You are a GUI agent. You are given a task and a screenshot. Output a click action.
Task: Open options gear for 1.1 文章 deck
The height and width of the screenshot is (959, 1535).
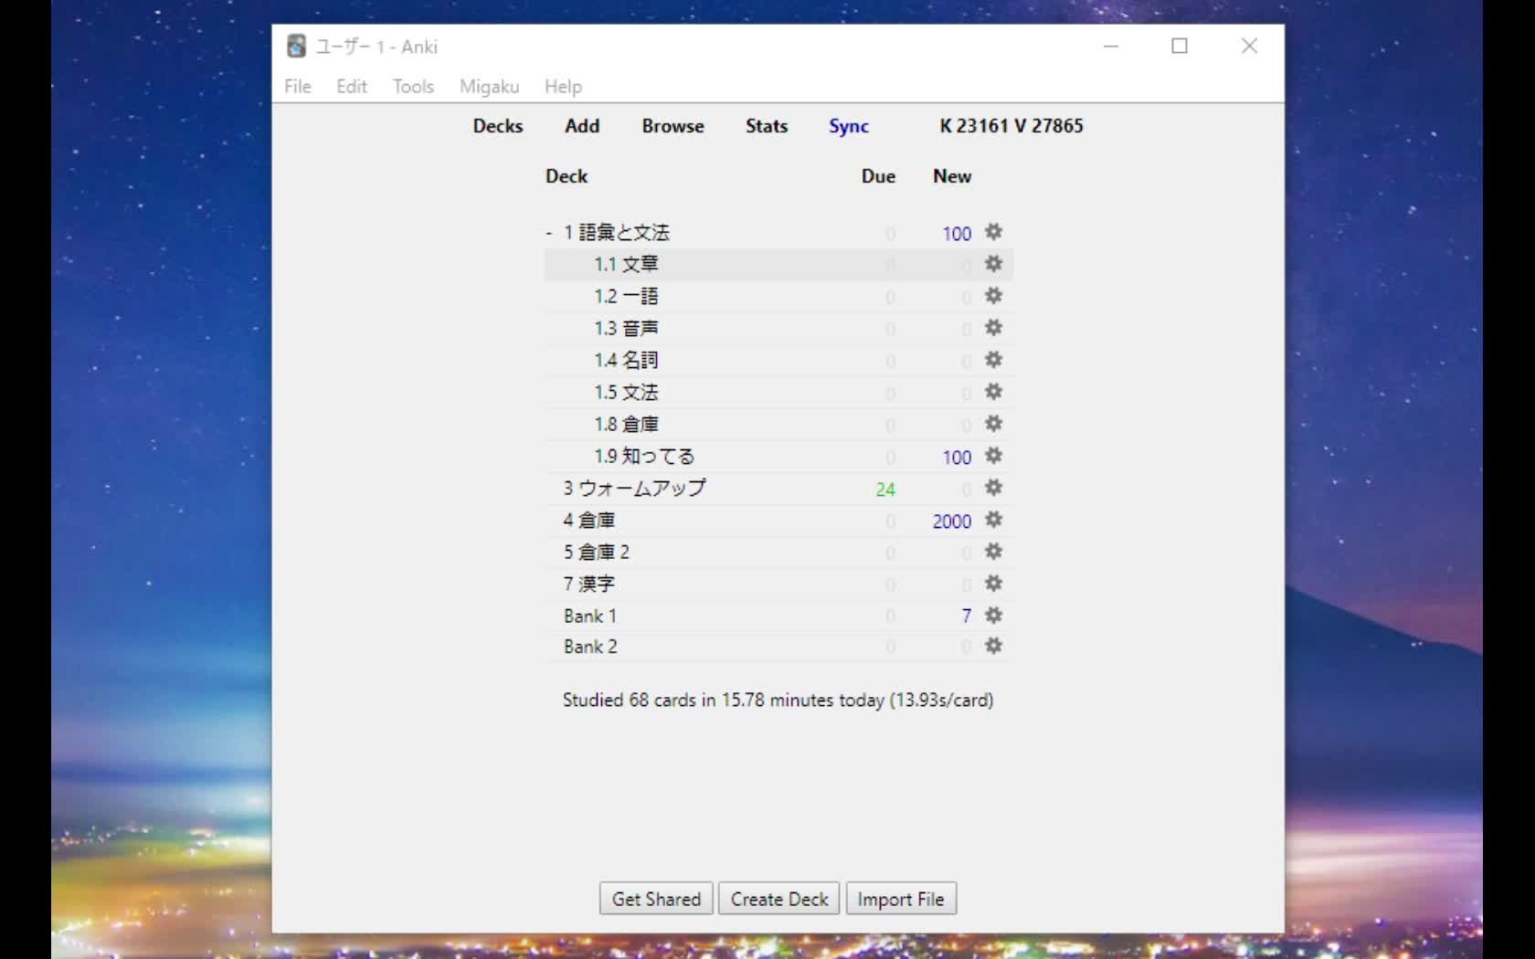(x=993, y=264)
